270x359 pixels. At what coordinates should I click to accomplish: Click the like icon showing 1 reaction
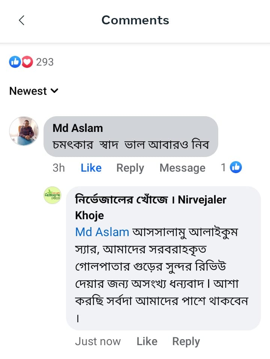coord(236,168)
